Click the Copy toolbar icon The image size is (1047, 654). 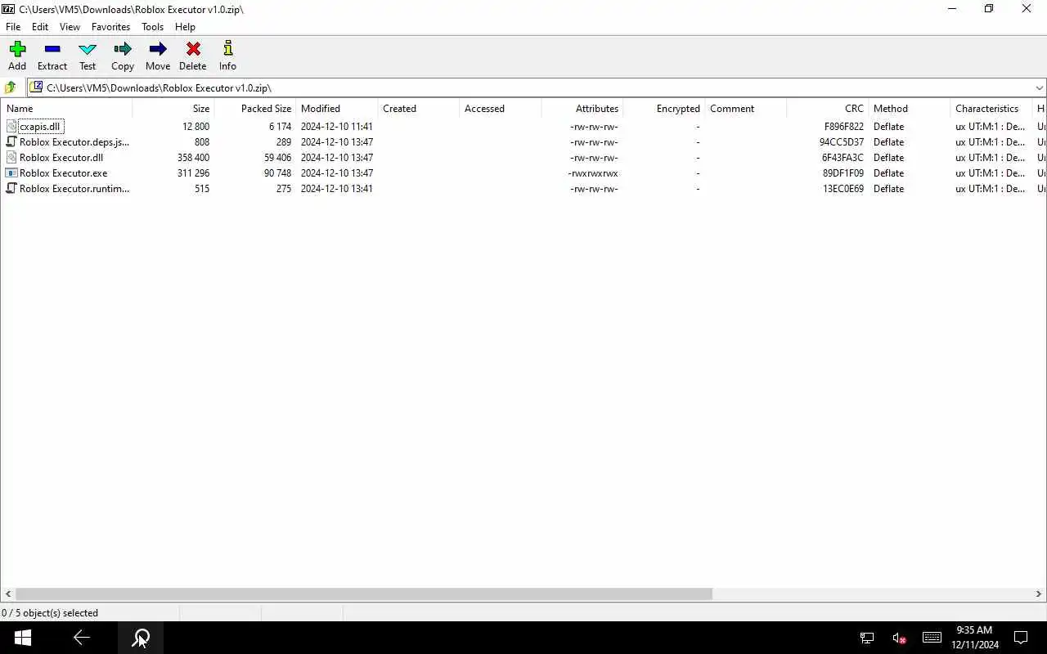tap(123, 49)
